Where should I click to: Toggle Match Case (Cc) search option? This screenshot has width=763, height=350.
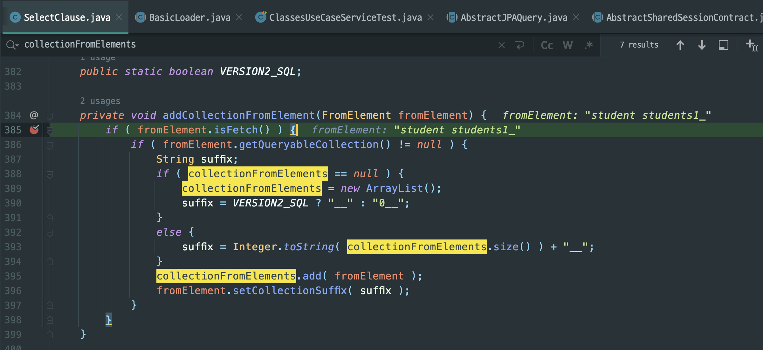coord(547,45)
